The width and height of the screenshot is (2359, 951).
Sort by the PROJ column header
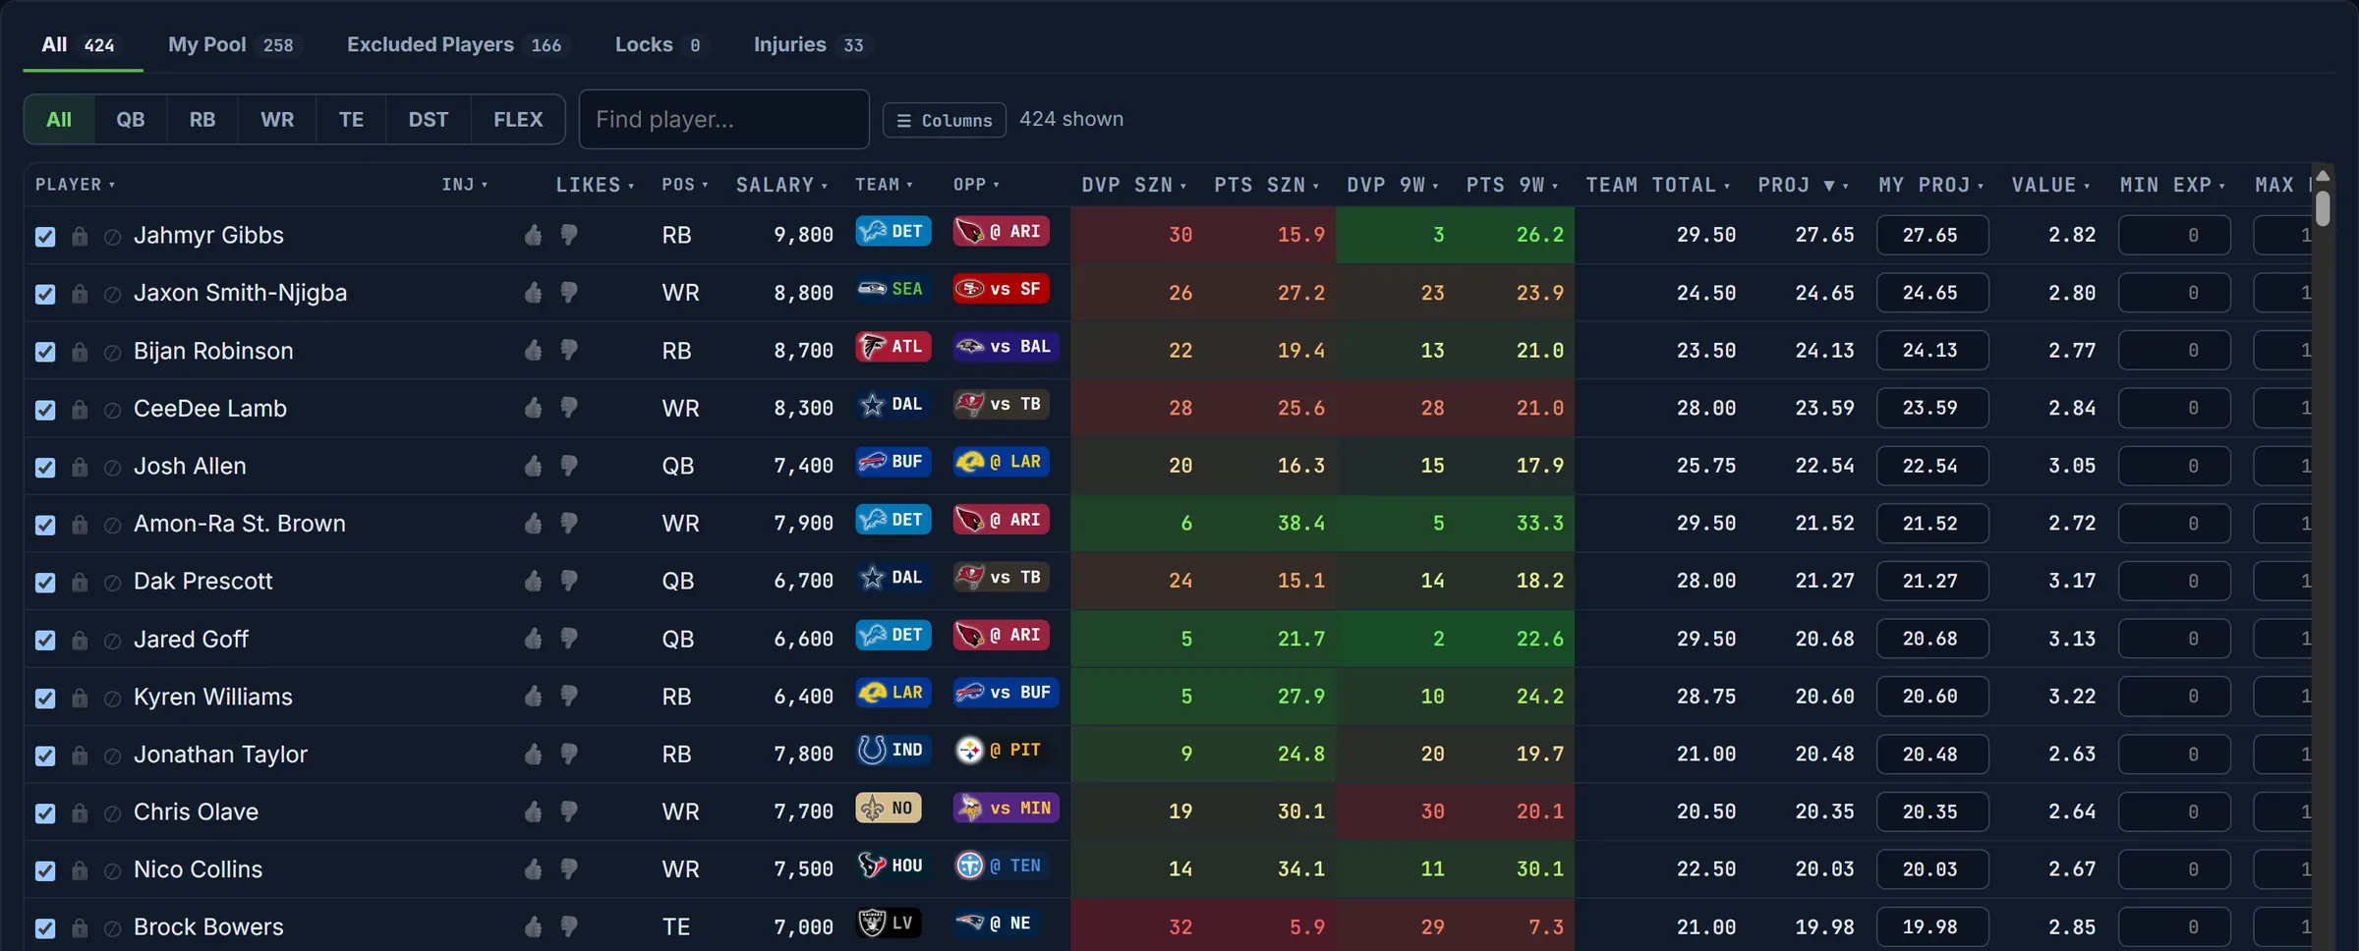(x=1804, y=185)
